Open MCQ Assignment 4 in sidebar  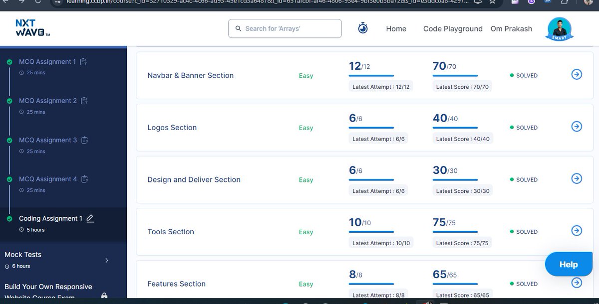point(48,179)
